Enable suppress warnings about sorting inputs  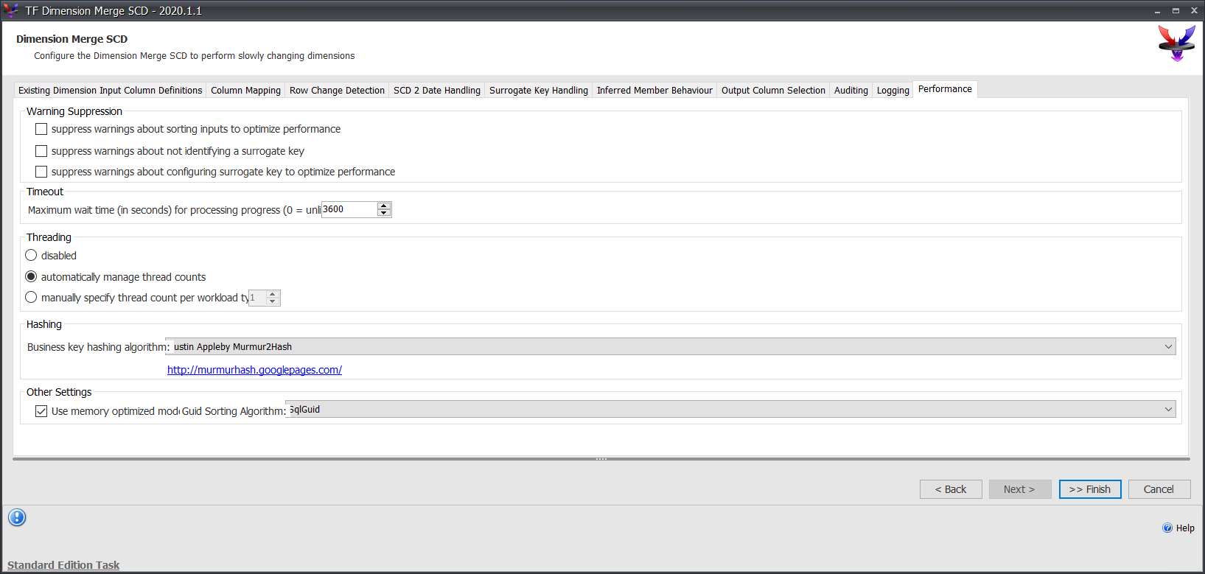41,129
